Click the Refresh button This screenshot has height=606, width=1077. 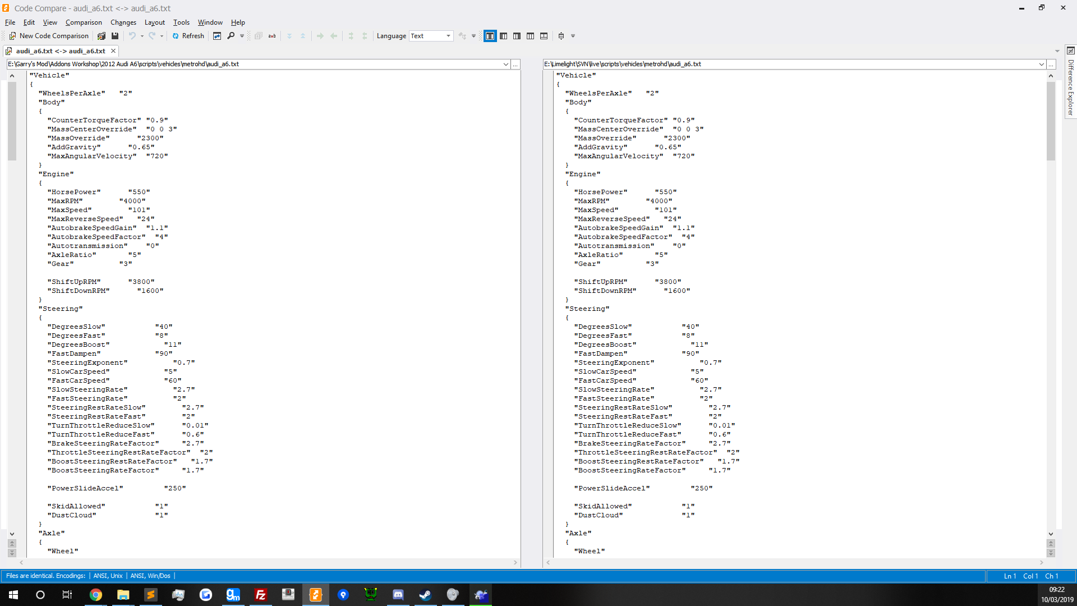(188, 36)
